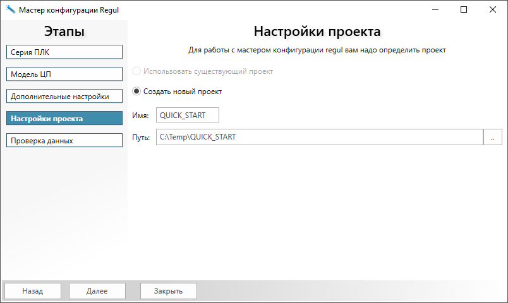Switch to the 'Модель ЦП' step
The height and width of the screenshot is (303, 508).
coord(64,74)
